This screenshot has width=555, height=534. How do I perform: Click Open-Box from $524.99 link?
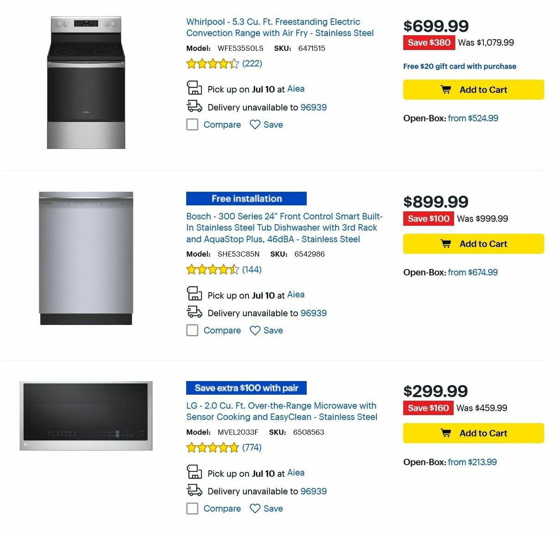[x=473, y=118]
